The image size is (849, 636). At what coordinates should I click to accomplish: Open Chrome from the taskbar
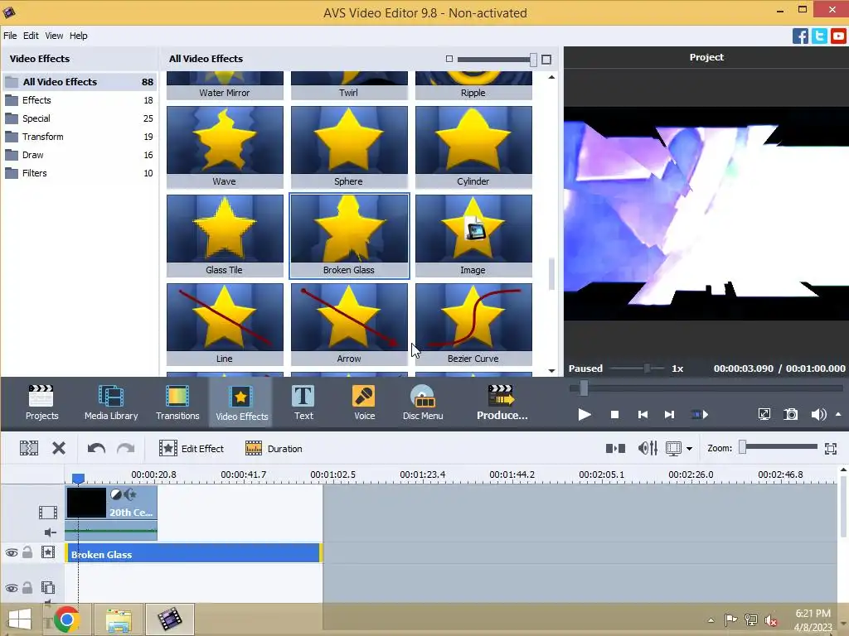66,619
